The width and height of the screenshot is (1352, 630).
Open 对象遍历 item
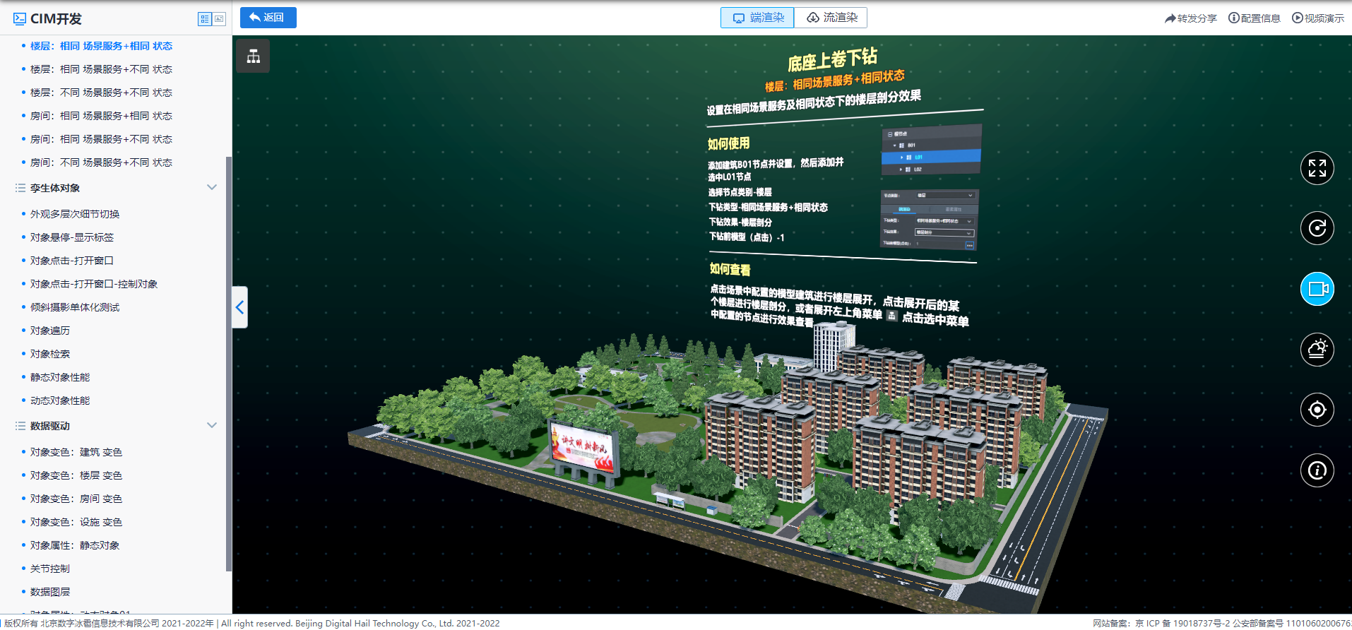pyautogui.click(x=50, y=331)
